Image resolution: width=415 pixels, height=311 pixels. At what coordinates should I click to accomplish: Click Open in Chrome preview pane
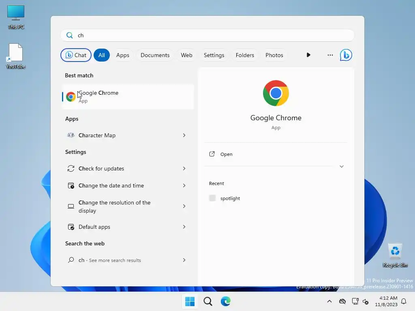click(x=226, y=154)
